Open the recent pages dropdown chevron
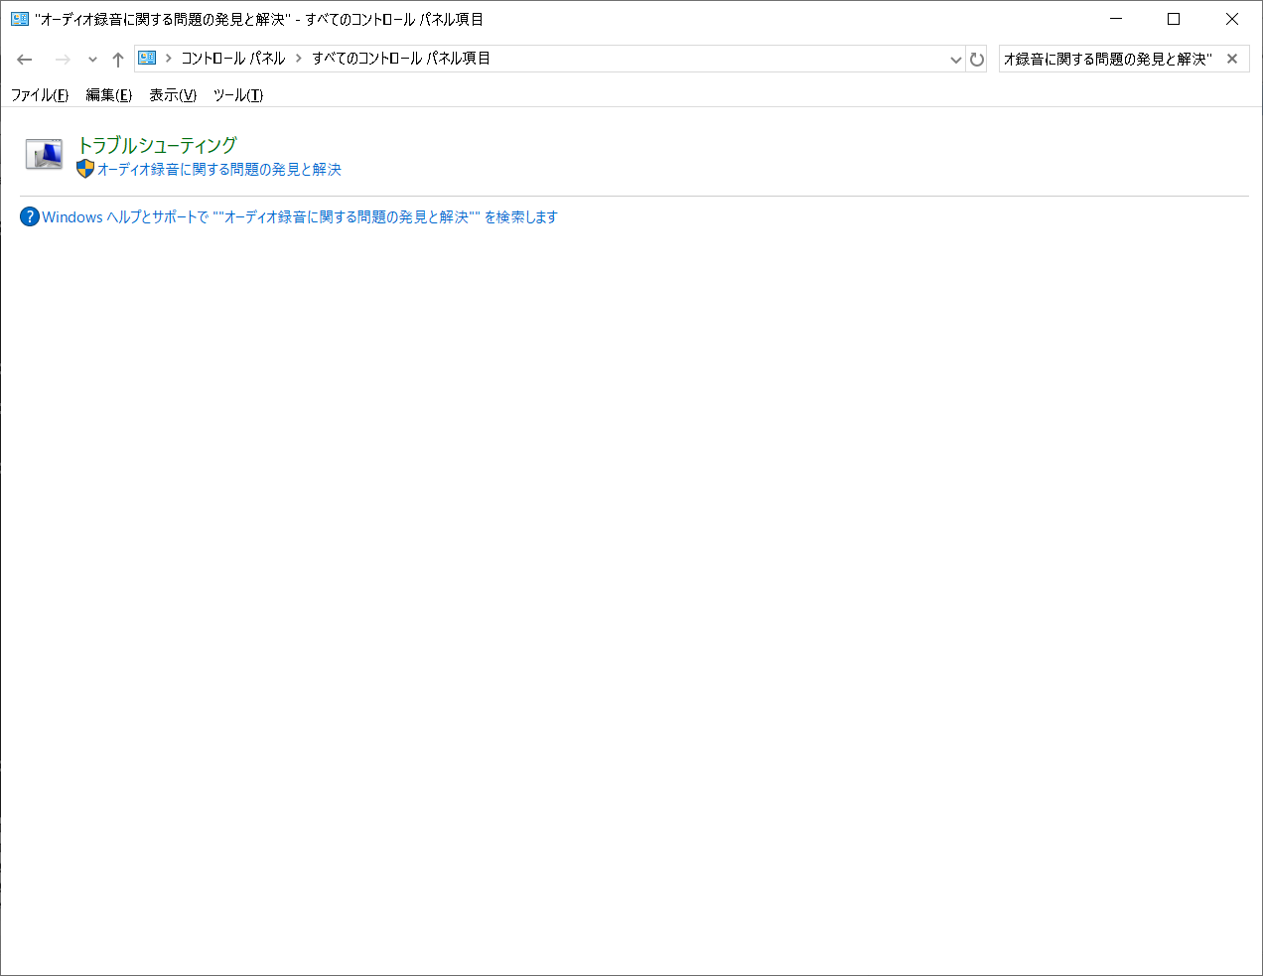This screenshot has width=1263, height=976. tap(91, 59)
